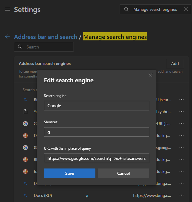Clear the Settings search box
This screenshot has height=202, width=192.
point(186,9)
